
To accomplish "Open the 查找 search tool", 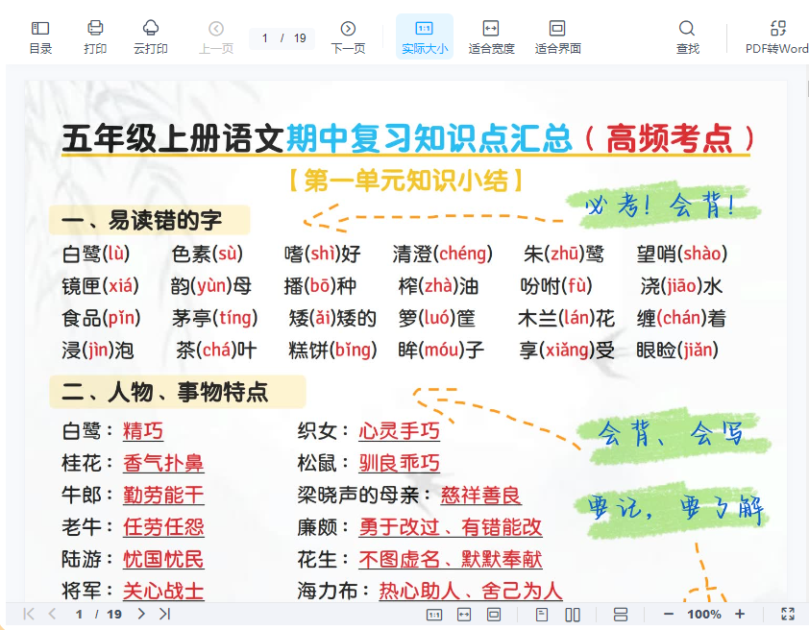I will (x=687, y=36).
